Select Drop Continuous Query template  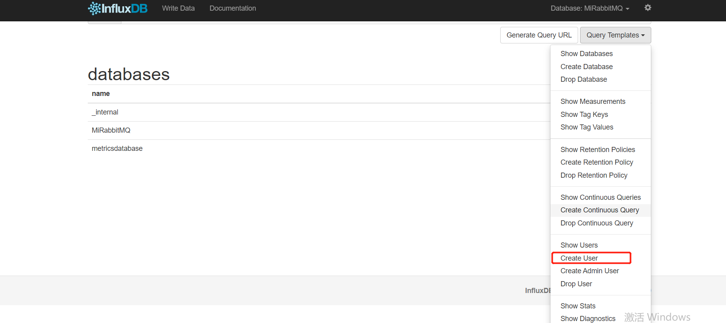click(601, 223)
